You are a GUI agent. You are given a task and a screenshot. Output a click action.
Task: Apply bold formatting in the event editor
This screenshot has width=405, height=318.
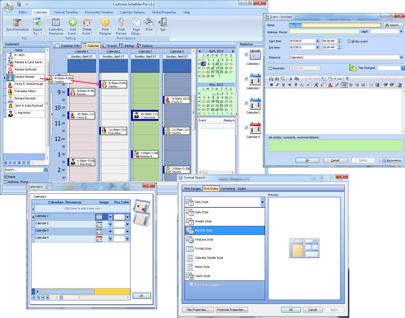coord(271,85)
